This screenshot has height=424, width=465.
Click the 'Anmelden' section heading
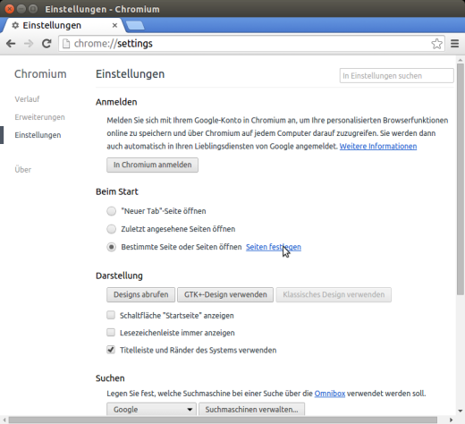[x=116, y=102]
